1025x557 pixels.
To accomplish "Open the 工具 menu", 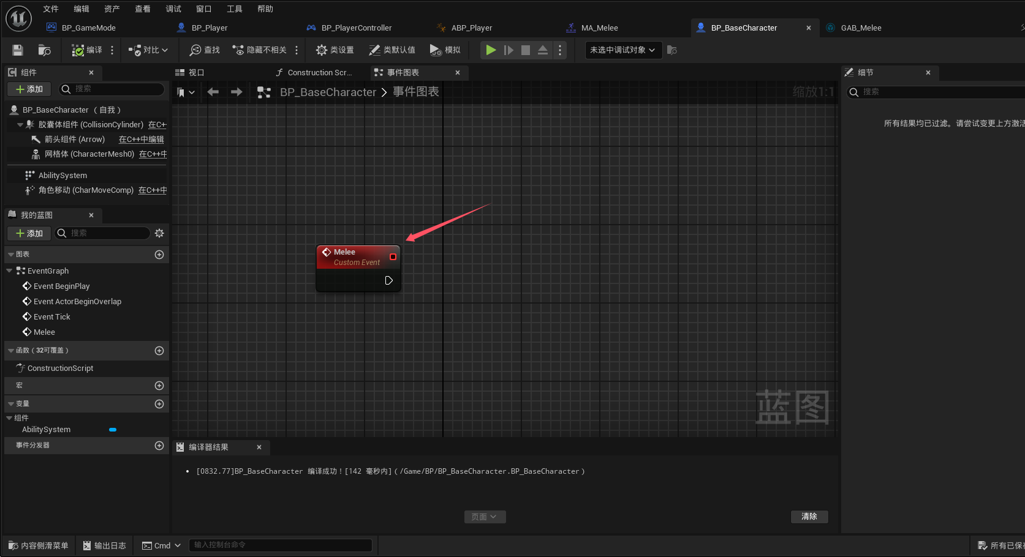I will coord(235,9).
